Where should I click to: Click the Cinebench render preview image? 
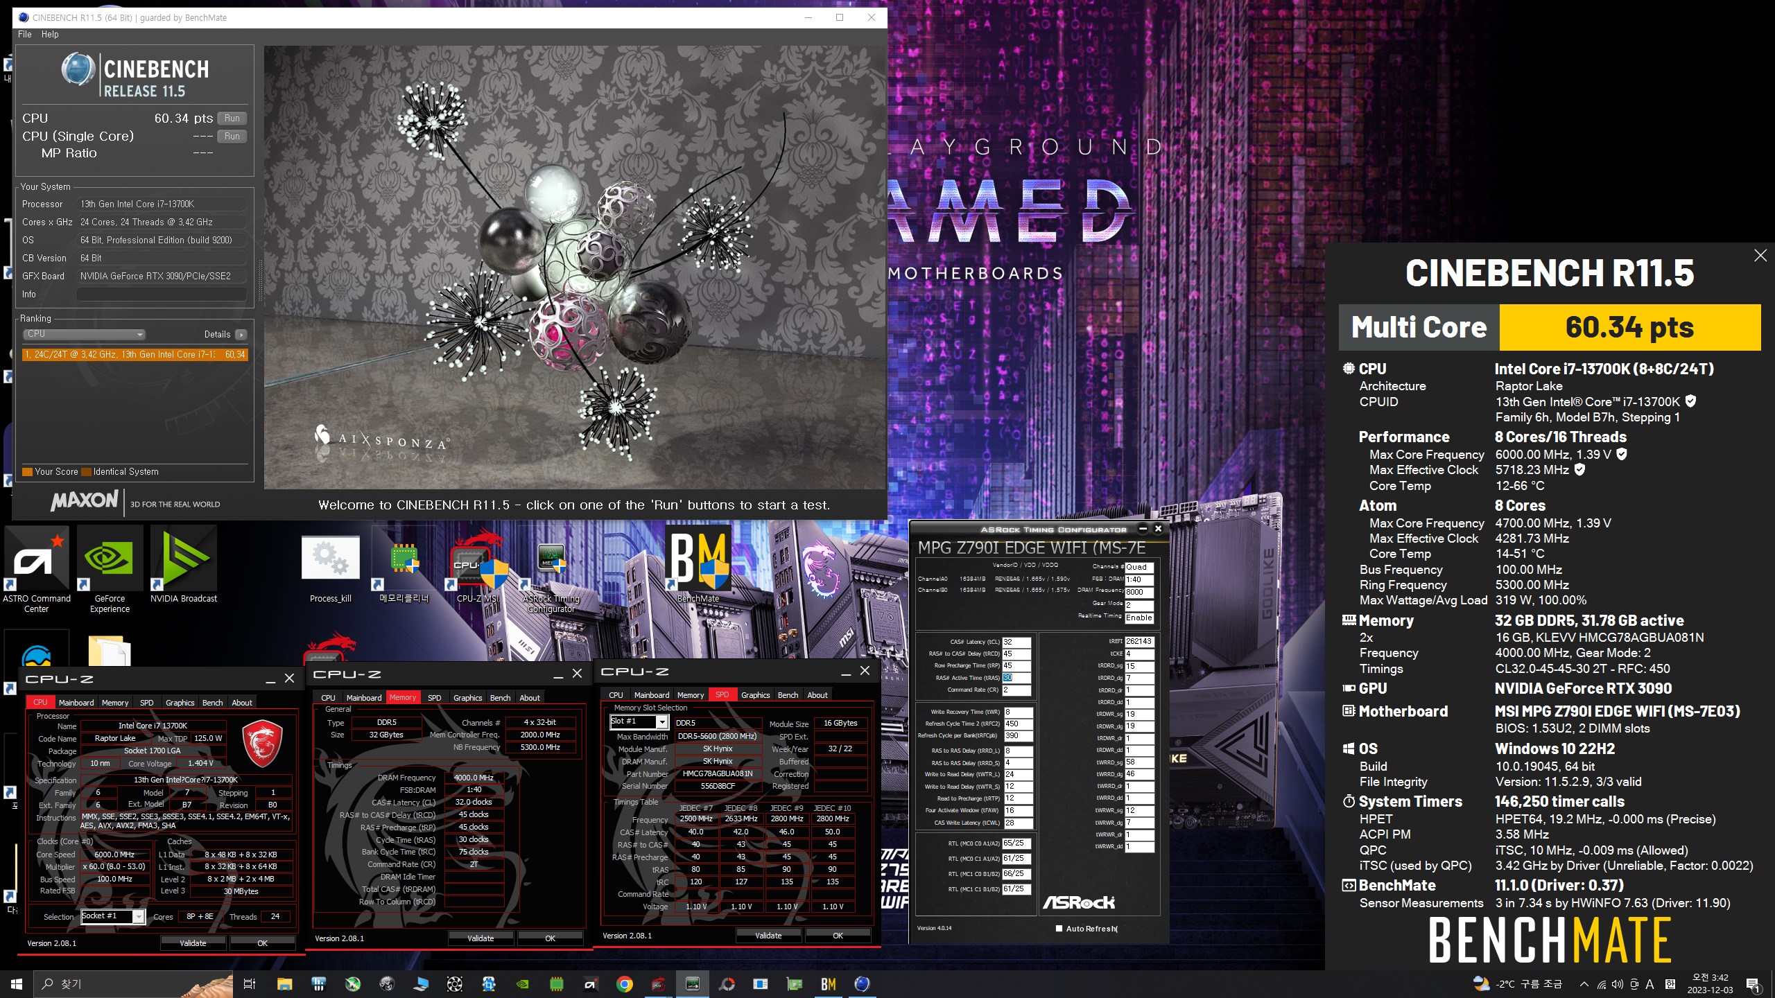pos(574,267)
